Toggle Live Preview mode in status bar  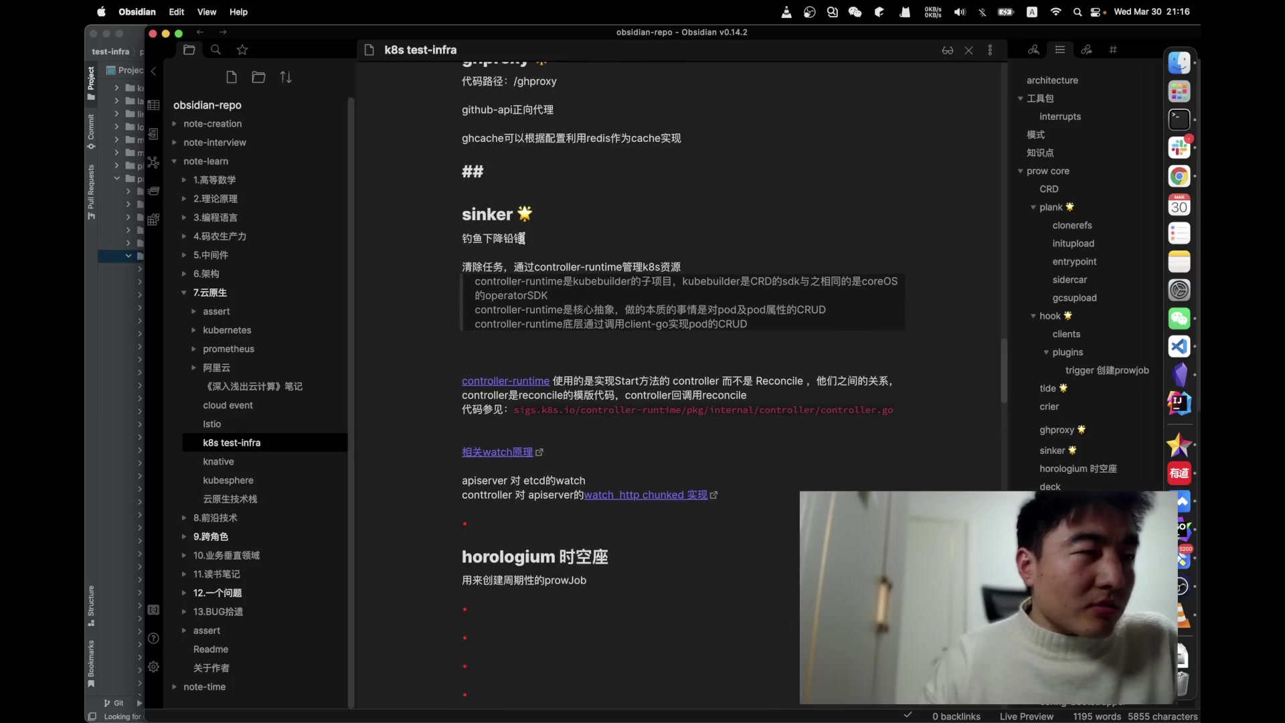pos(1026,716)
